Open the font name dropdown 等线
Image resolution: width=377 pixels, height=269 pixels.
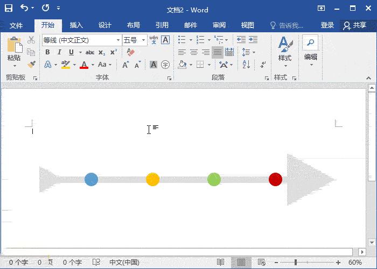[118, 40]
